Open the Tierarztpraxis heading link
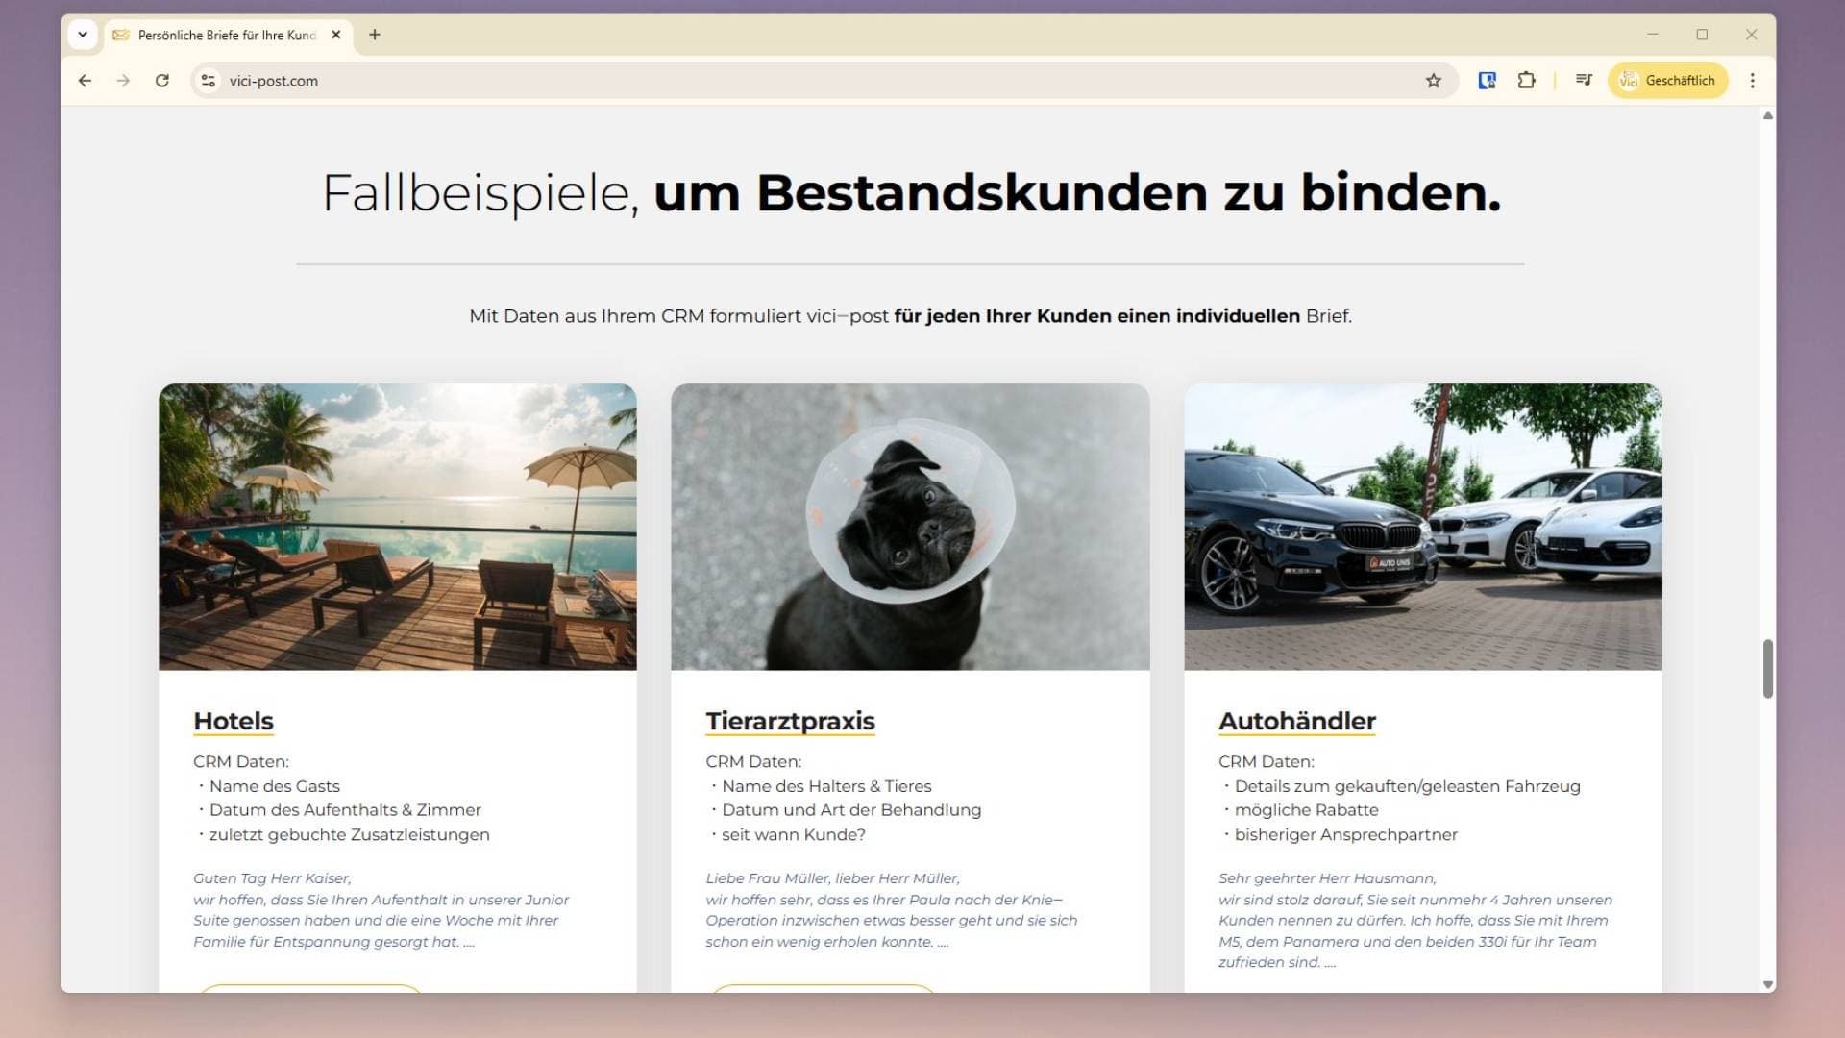 point(790,721)
